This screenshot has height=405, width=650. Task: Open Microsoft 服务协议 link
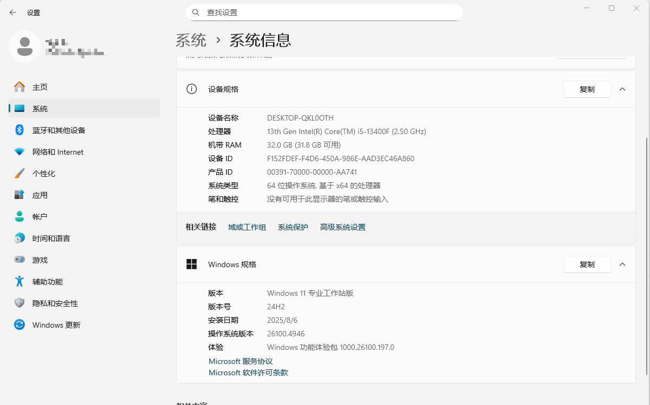click(x=241, y=361)
